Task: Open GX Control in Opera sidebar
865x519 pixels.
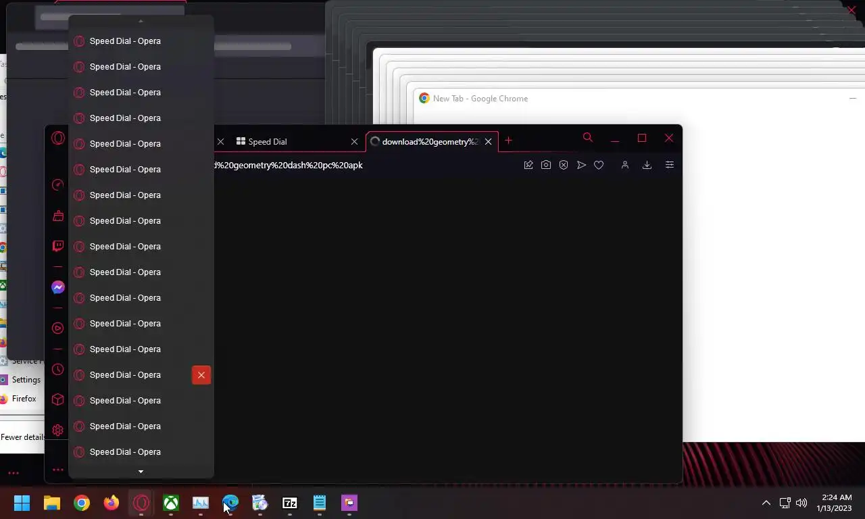Action: (58, 185)
